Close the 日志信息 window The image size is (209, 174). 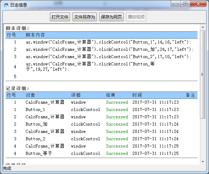pos(198,4)
